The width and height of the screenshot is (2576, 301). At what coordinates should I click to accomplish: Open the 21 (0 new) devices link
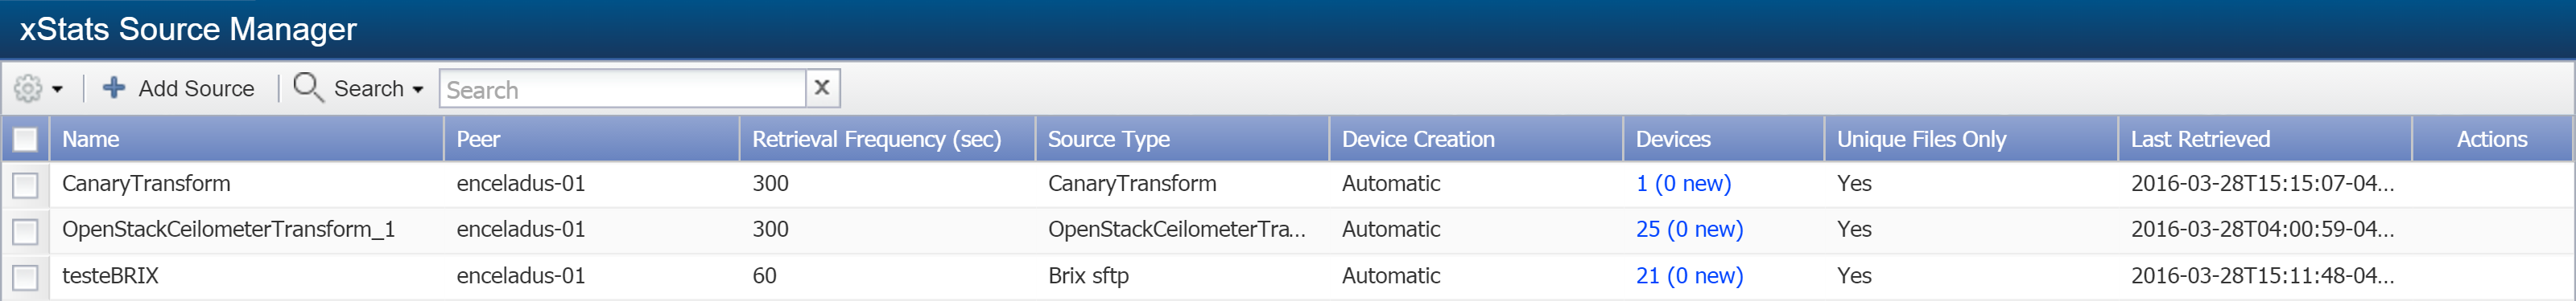[1689, 275]
